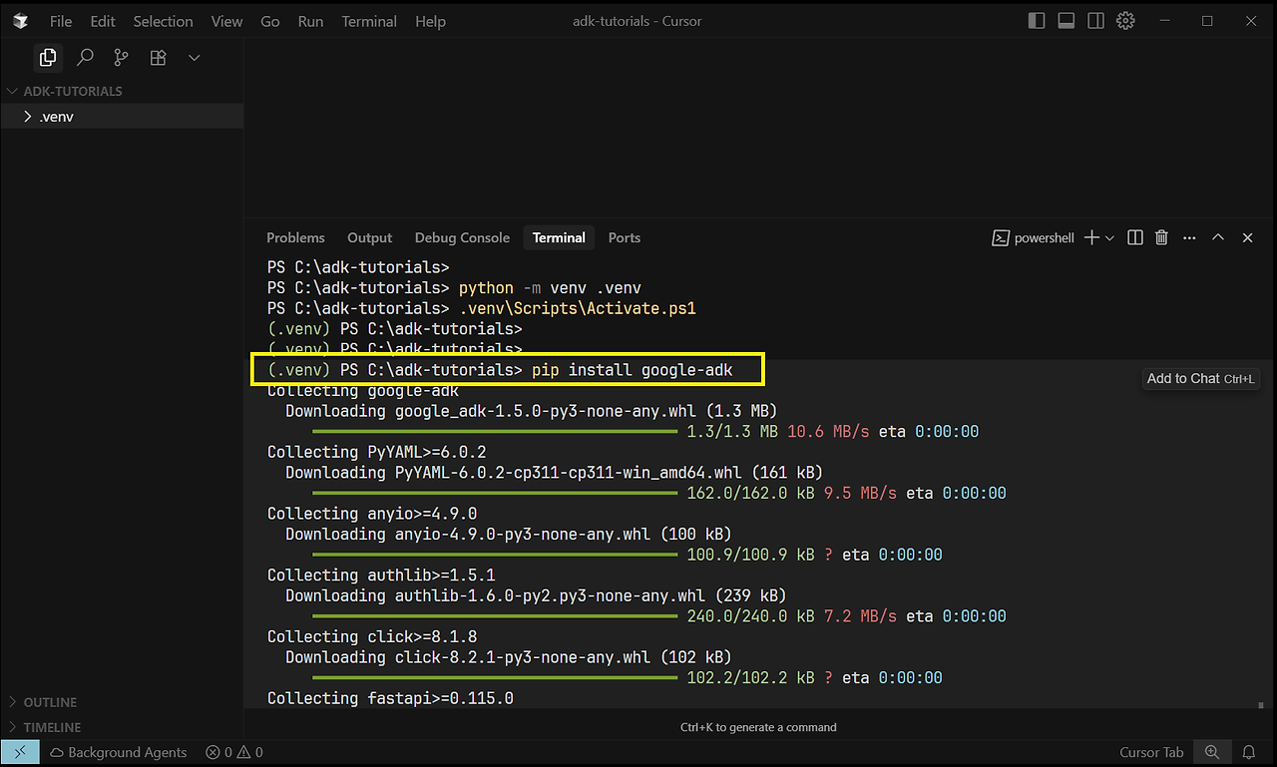Click the zoom magnifier icon in status bar

point(1212,752)
